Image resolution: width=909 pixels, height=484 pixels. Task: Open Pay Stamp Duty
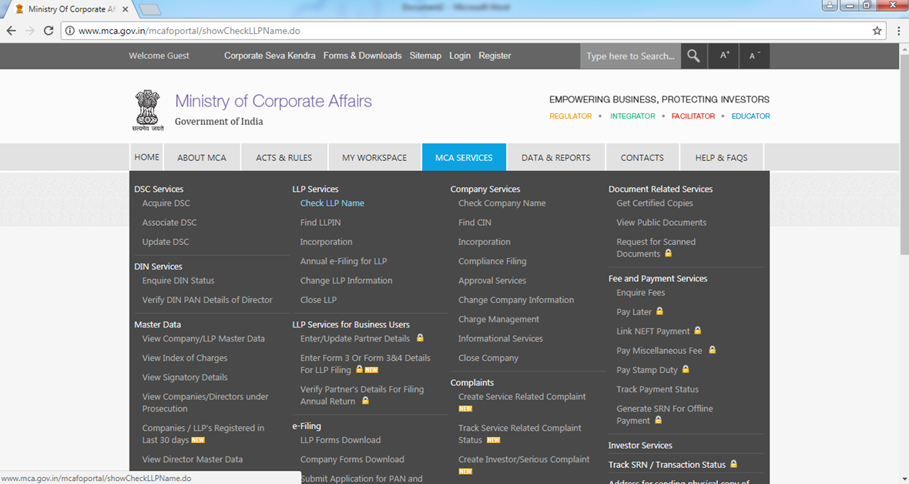point(647,370)
